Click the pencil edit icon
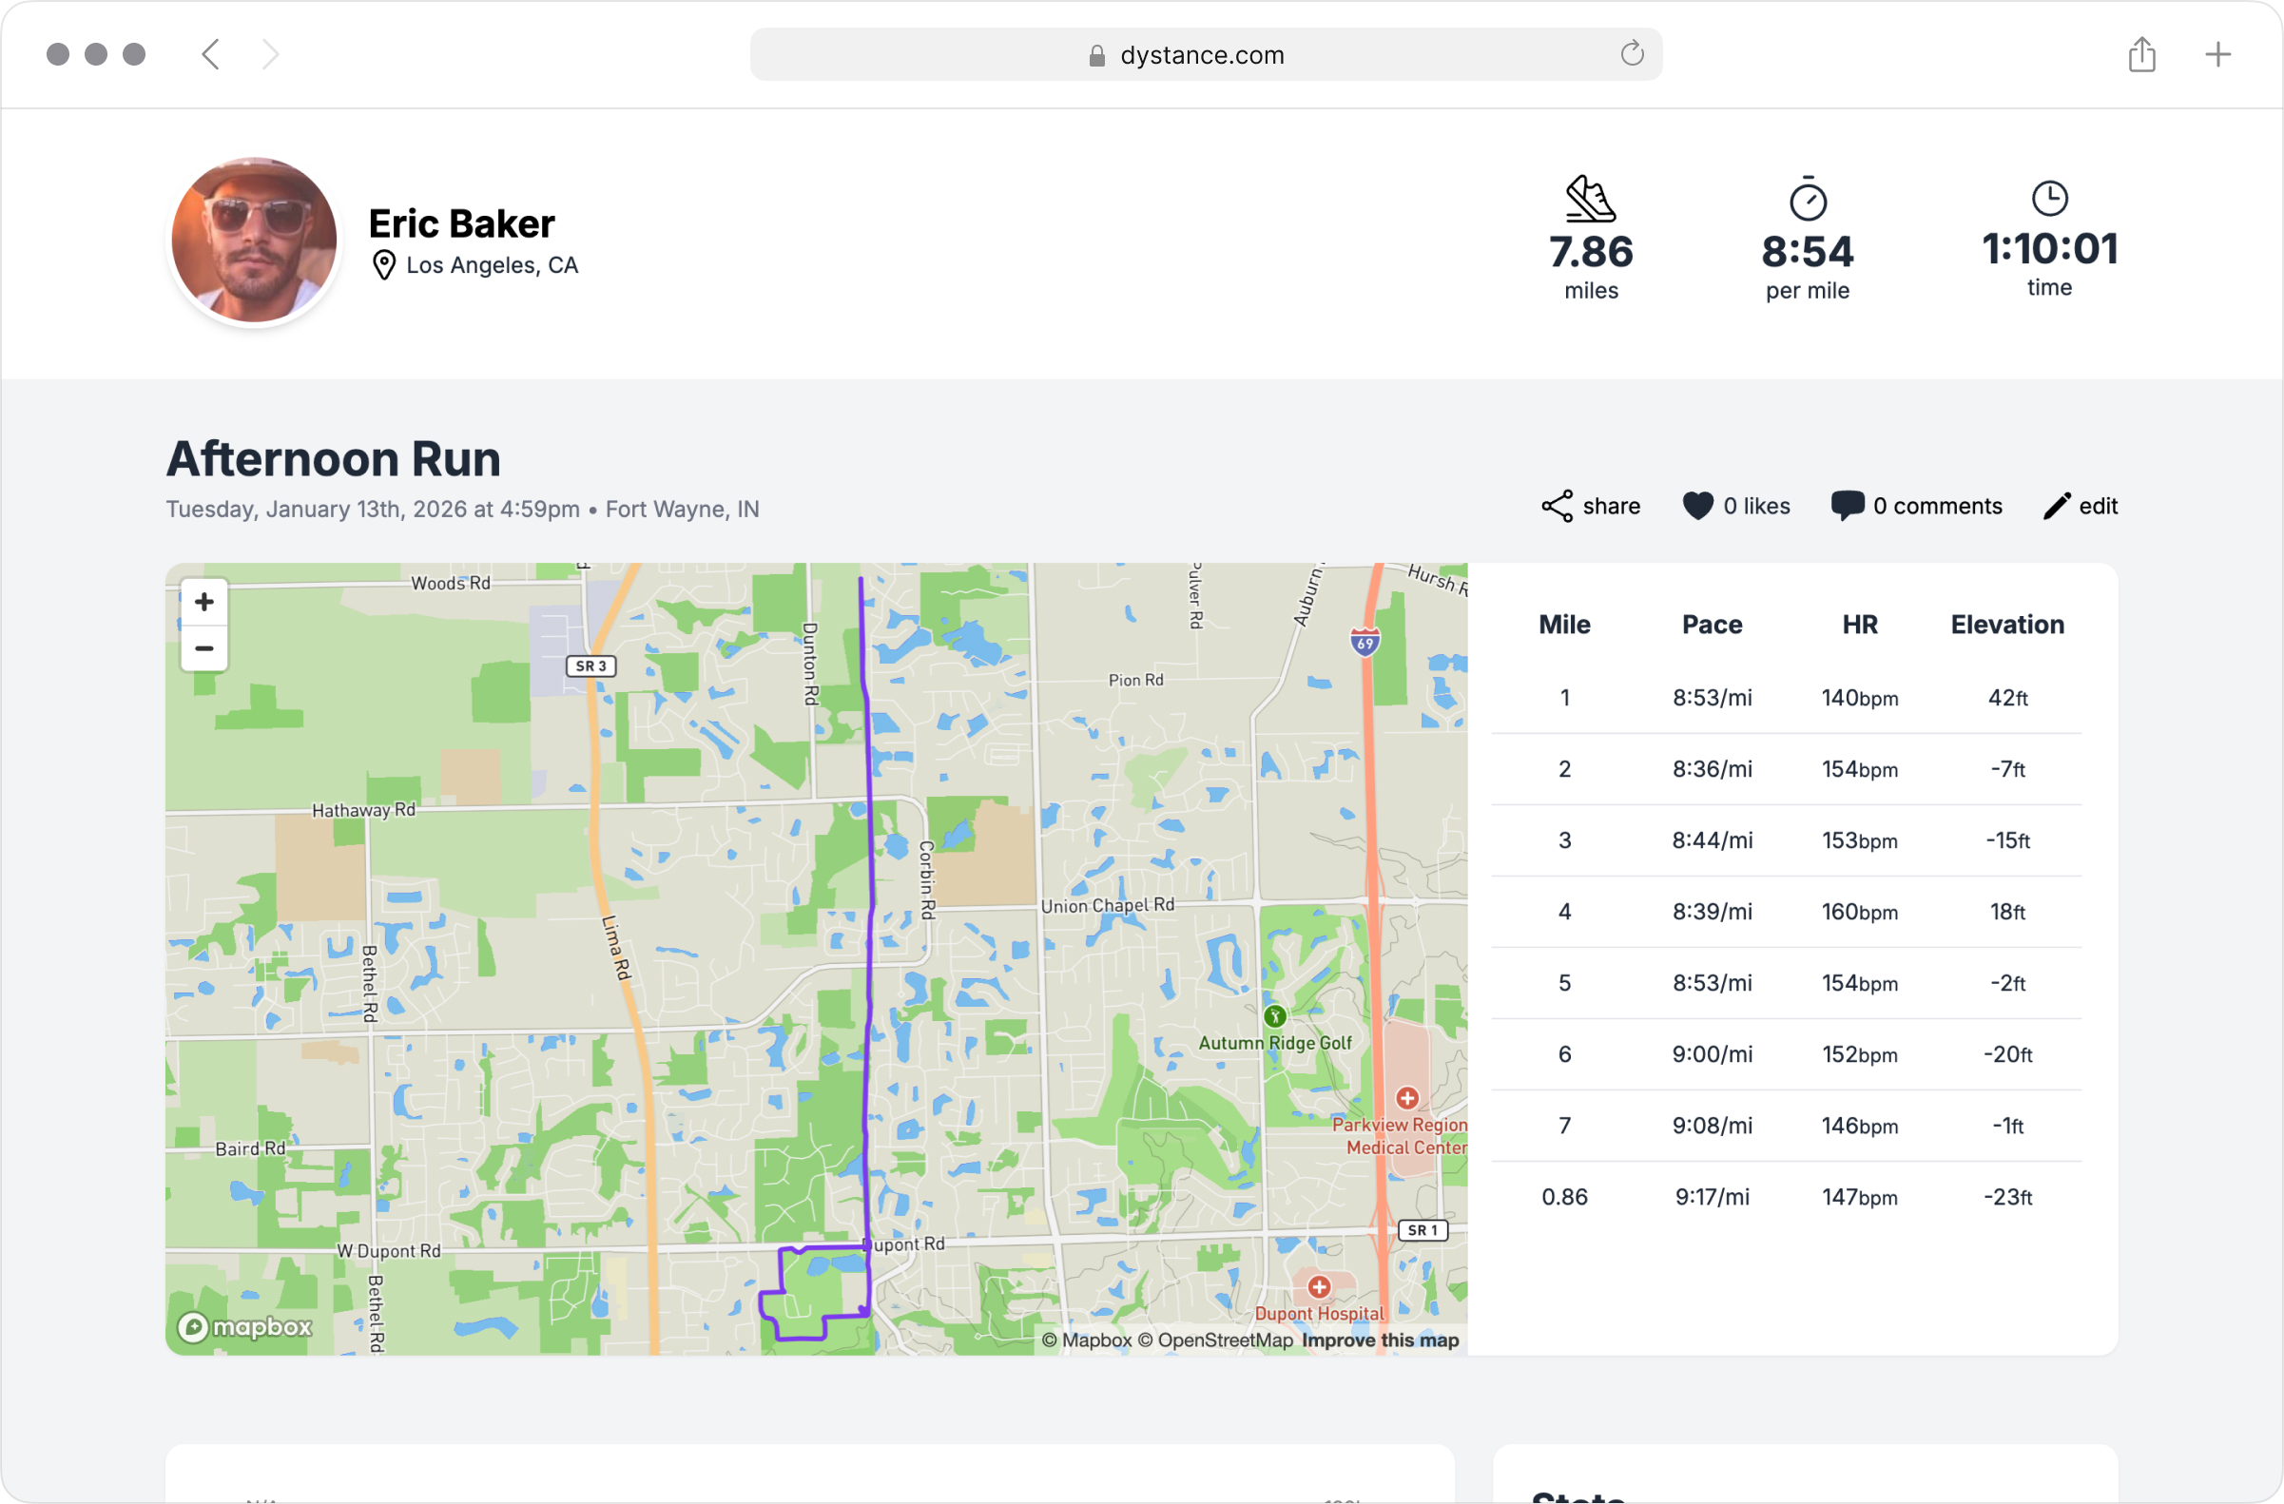Screen dimensions: 2284x1504 (x=2057, y=507)
